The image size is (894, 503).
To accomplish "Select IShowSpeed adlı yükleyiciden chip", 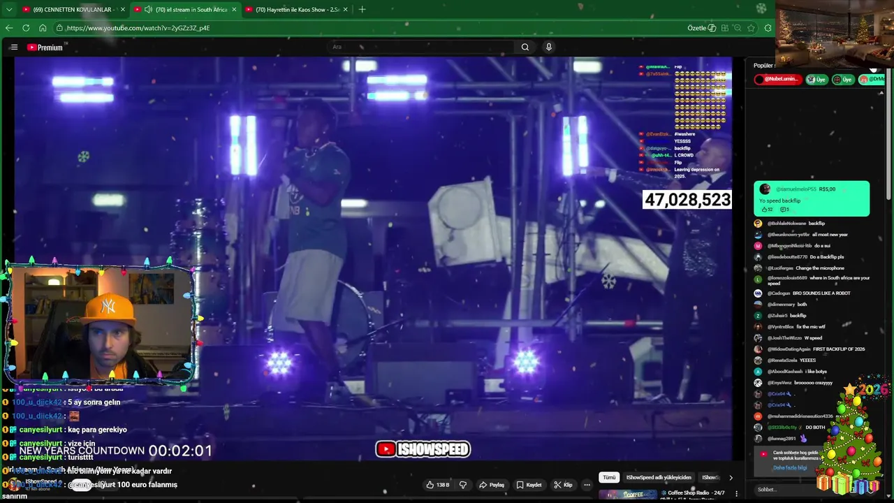I will click(x=659, y=478).
